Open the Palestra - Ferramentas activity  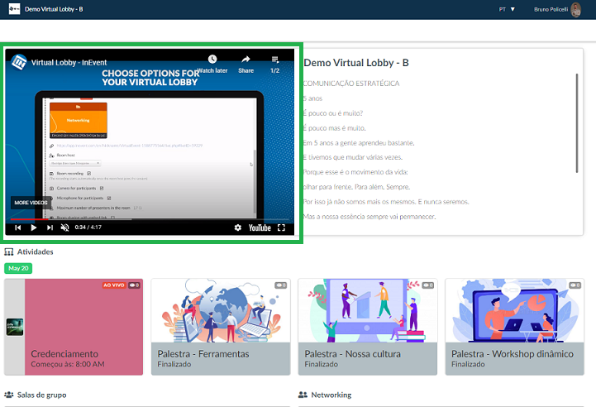click(221, 327)
